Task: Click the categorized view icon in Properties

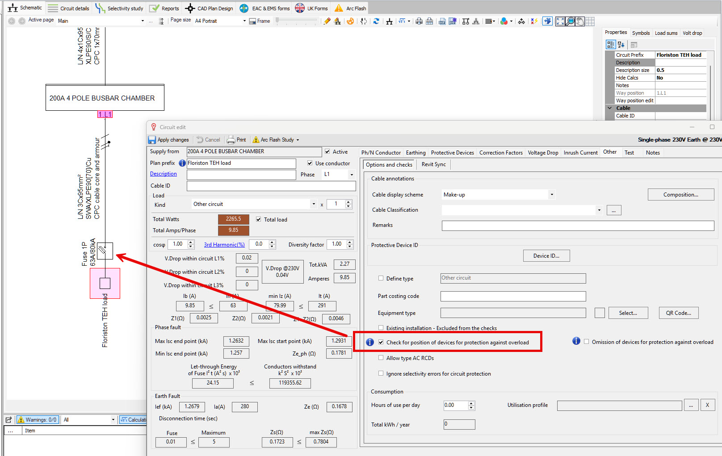Action: click(x=610, y=45)
